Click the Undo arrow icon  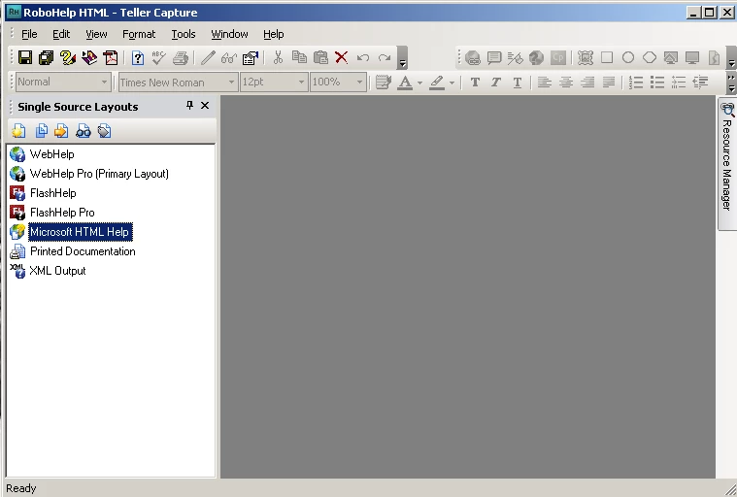[x=363, y=58]
